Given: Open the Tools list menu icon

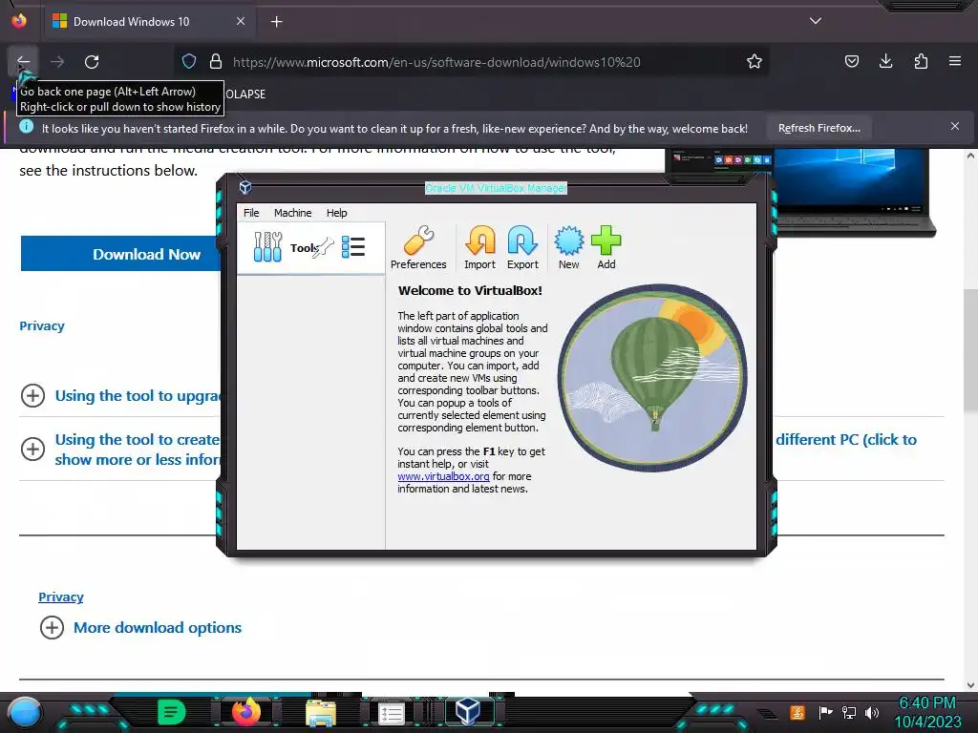Looking at the screenshot, I should pyautogui.click(x=353, y=247).
